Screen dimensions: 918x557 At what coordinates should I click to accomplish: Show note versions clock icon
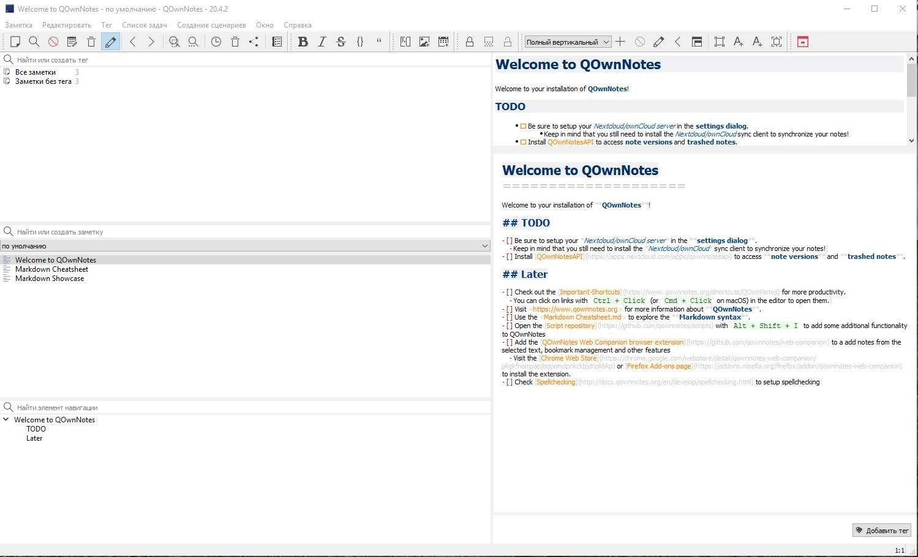point(216,42)
